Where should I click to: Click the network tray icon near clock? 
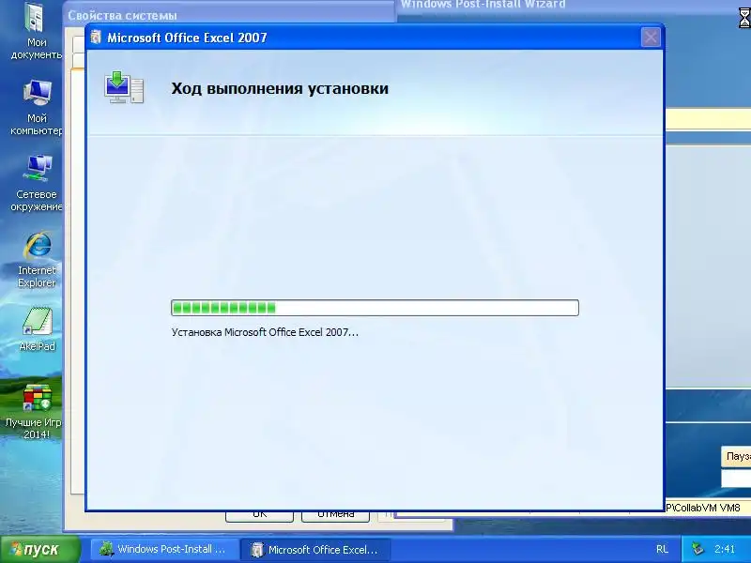(697, 549)
